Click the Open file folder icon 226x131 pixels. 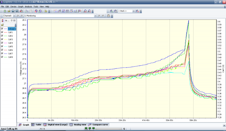pos(9,11)
